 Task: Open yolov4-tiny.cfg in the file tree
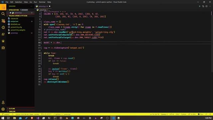(x=16, y=27)
